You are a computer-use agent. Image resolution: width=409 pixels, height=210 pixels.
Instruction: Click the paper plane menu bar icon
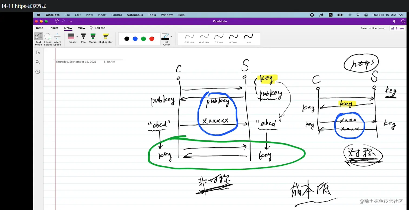click(321, 15)
